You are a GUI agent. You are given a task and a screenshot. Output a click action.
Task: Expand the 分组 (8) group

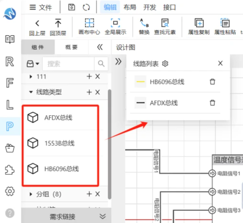tap(31, 194)
